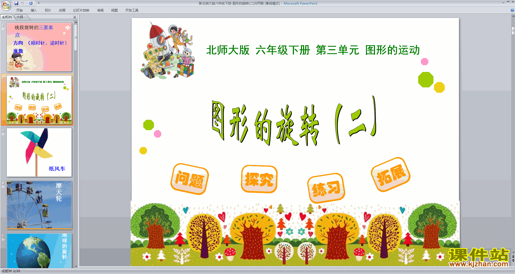Select the rocket and robot cartoon image

[167, 51]
